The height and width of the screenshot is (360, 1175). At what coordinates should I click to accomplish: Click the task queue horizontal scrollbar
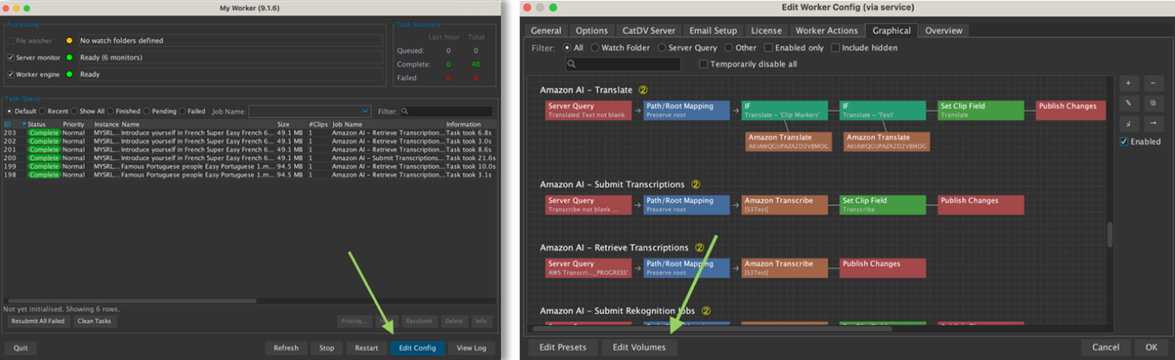[x=132, y=300]
